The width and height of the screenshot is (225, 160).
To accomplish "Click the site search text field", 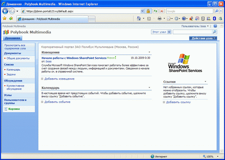I will coord(192,32).
